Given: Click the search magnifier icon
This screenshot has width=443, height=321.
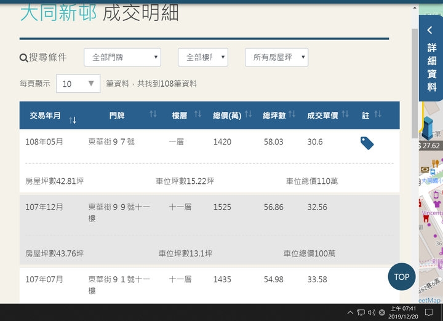Looking at the screenshot, I should tap(23, 58).
